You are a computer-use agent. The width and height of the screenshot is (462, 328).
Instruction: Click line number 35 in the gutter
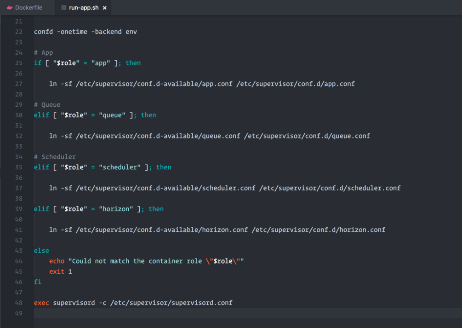coord(18,167)
